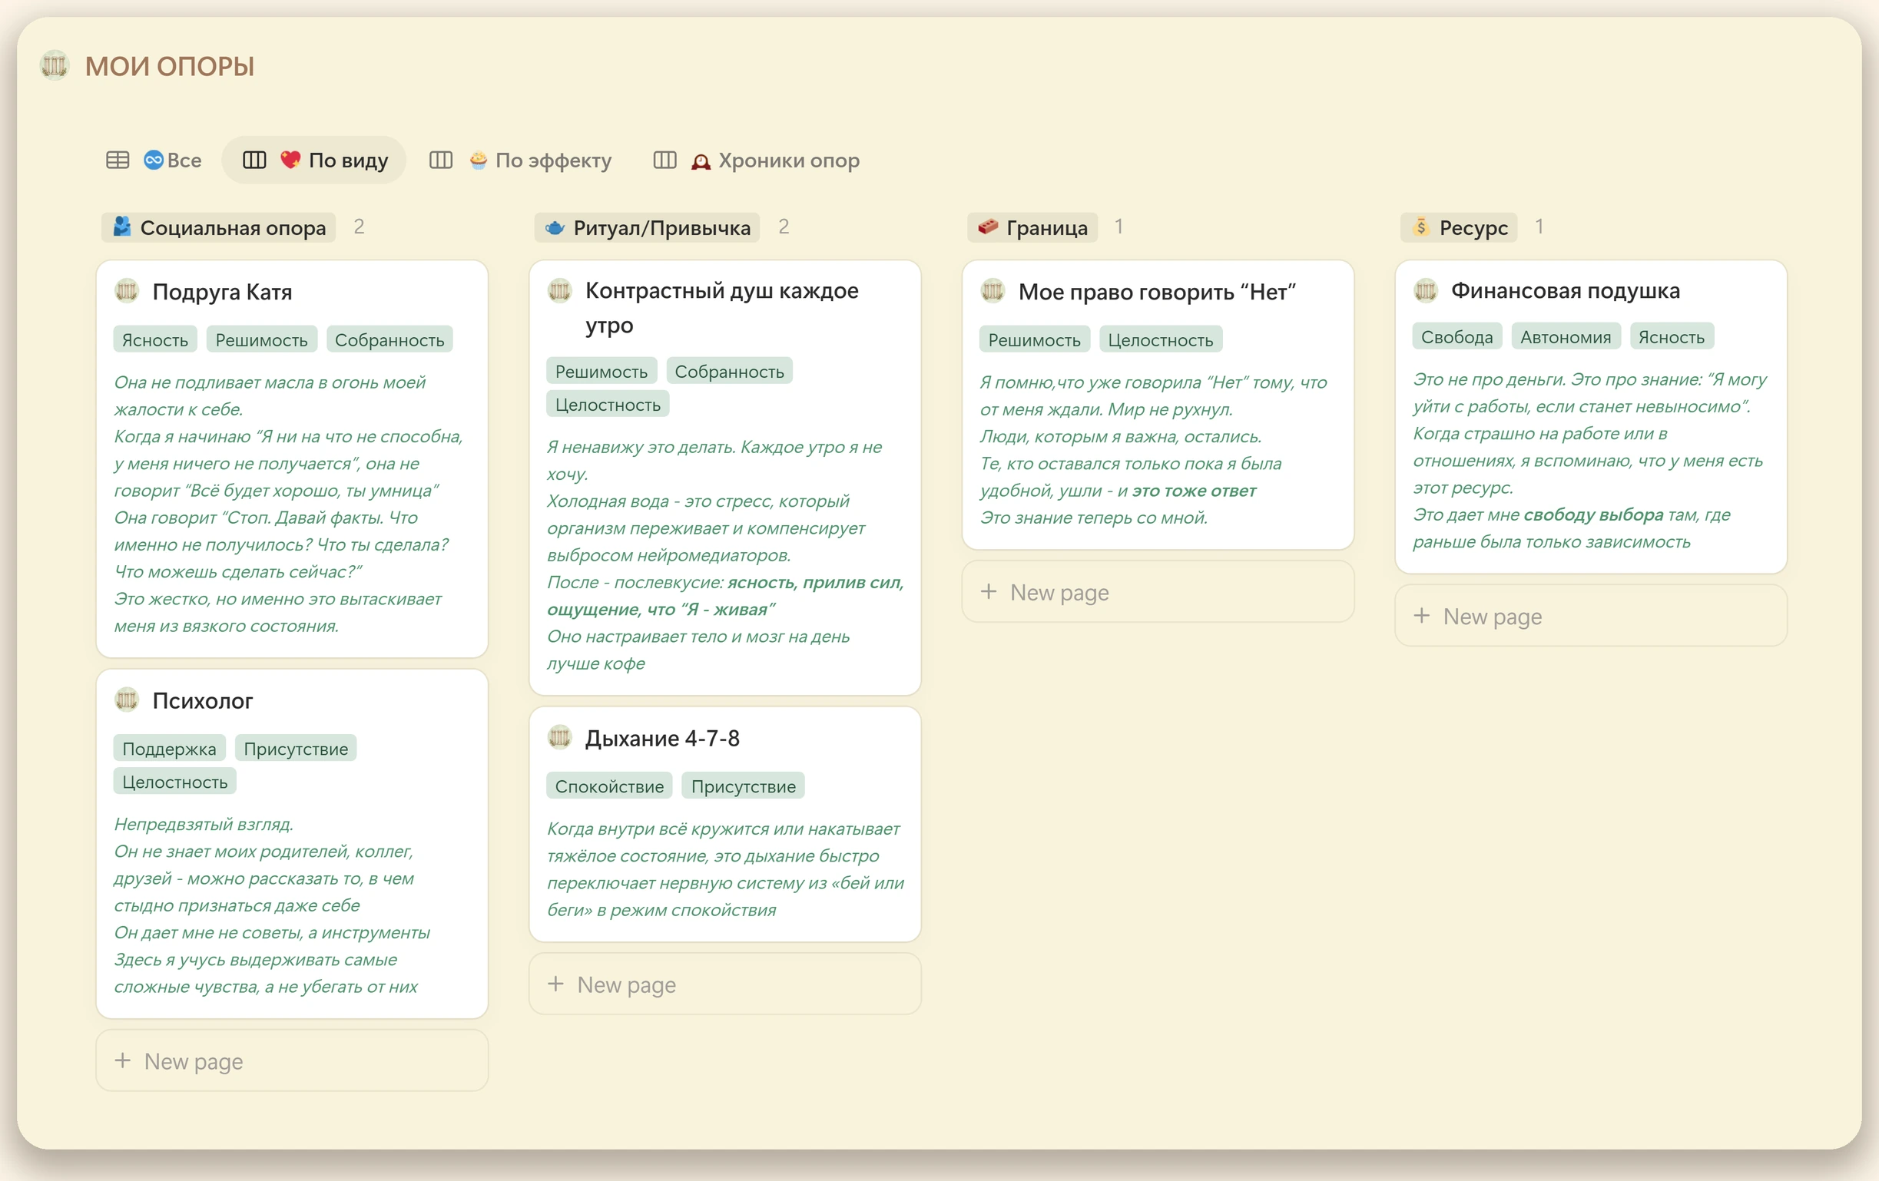The width and height of the screenshot is (1879, 1181).
Task: Open the Дыхание 4-7-8 card title
Action: pyautogui.click(x=662, y=738)
